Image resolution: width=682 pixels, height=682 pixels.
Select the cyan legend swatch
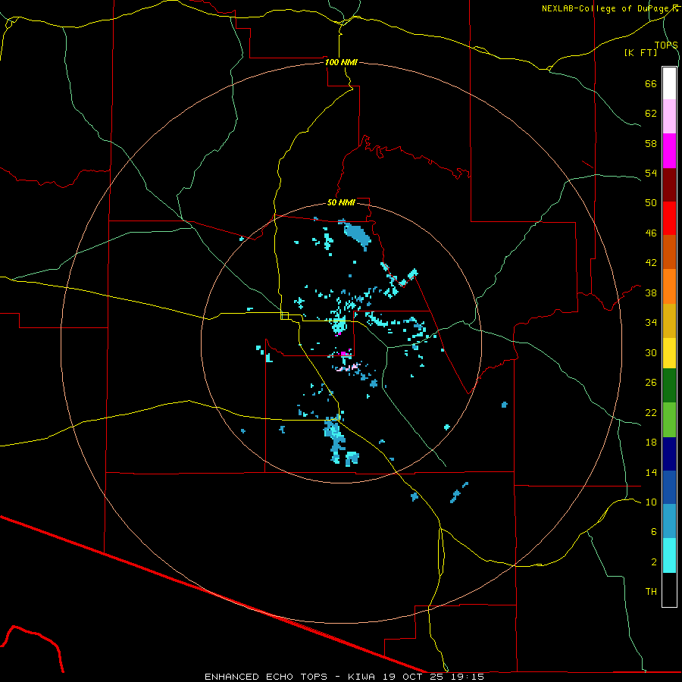(669, 555)
